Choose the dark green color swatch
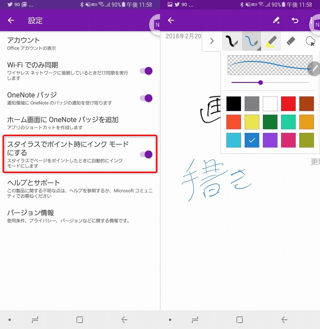The width and height of the screenshot is (320, 329). tap(270, 122)
